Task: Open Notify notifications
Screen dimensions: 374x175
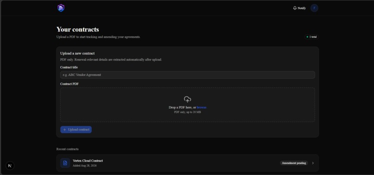Action: (x=299, y=8)
